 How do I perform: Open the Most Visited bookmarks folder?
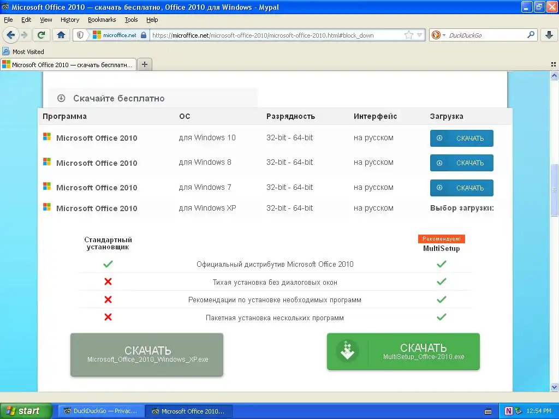coord(23,52)
